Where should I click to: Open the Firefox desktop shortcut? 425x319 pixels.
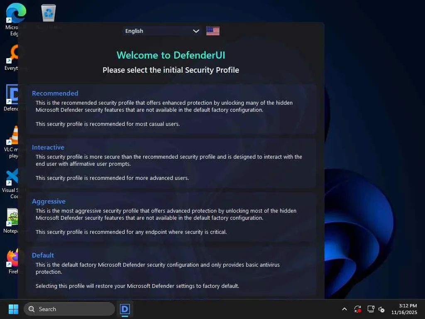point(12,261)
